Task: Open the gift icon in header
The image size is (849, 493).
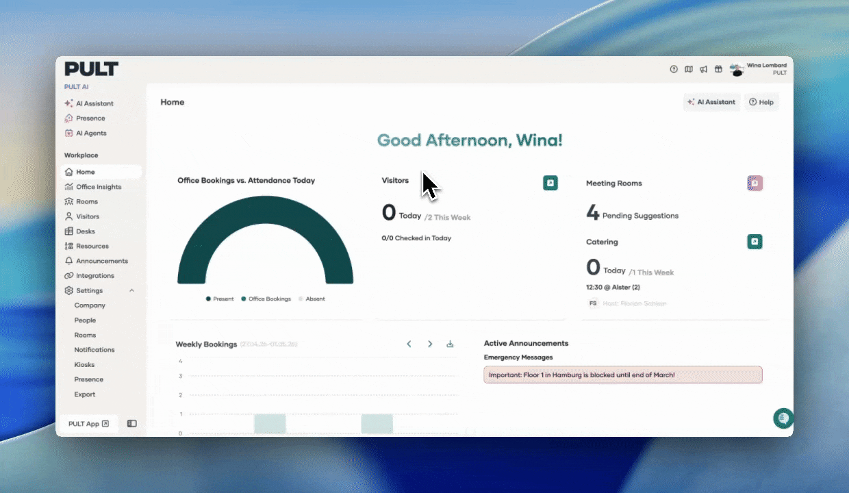Action: tap(718, 69)
